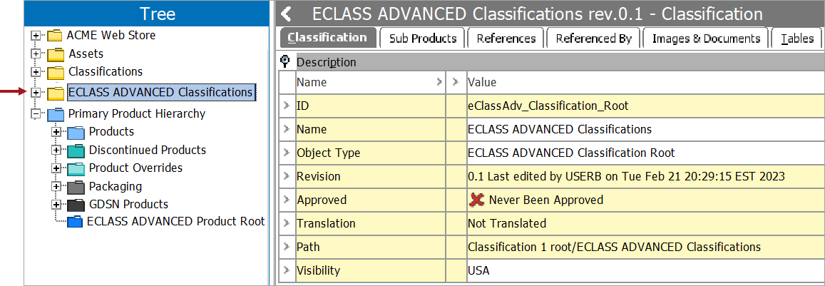
Task: Click the Product Overrides folder icon
Action: click(76, 168)
